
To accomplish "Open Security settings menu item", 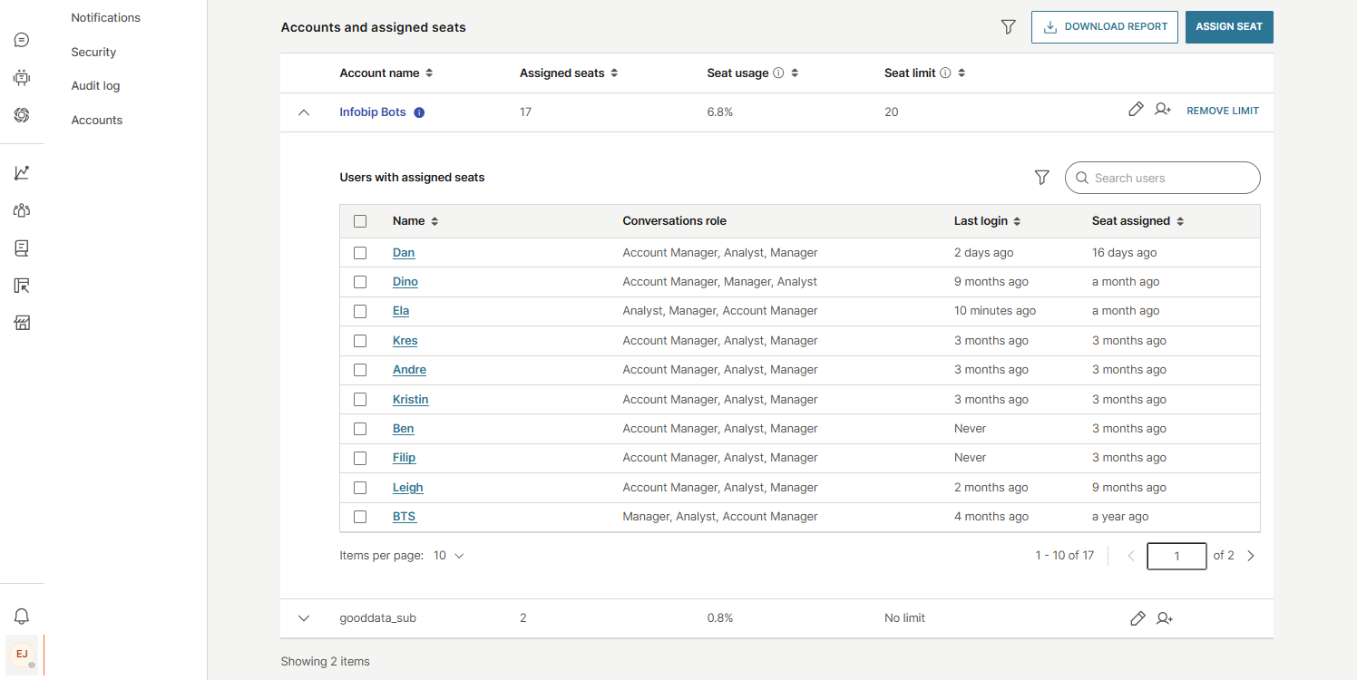I will coord(93,53).
